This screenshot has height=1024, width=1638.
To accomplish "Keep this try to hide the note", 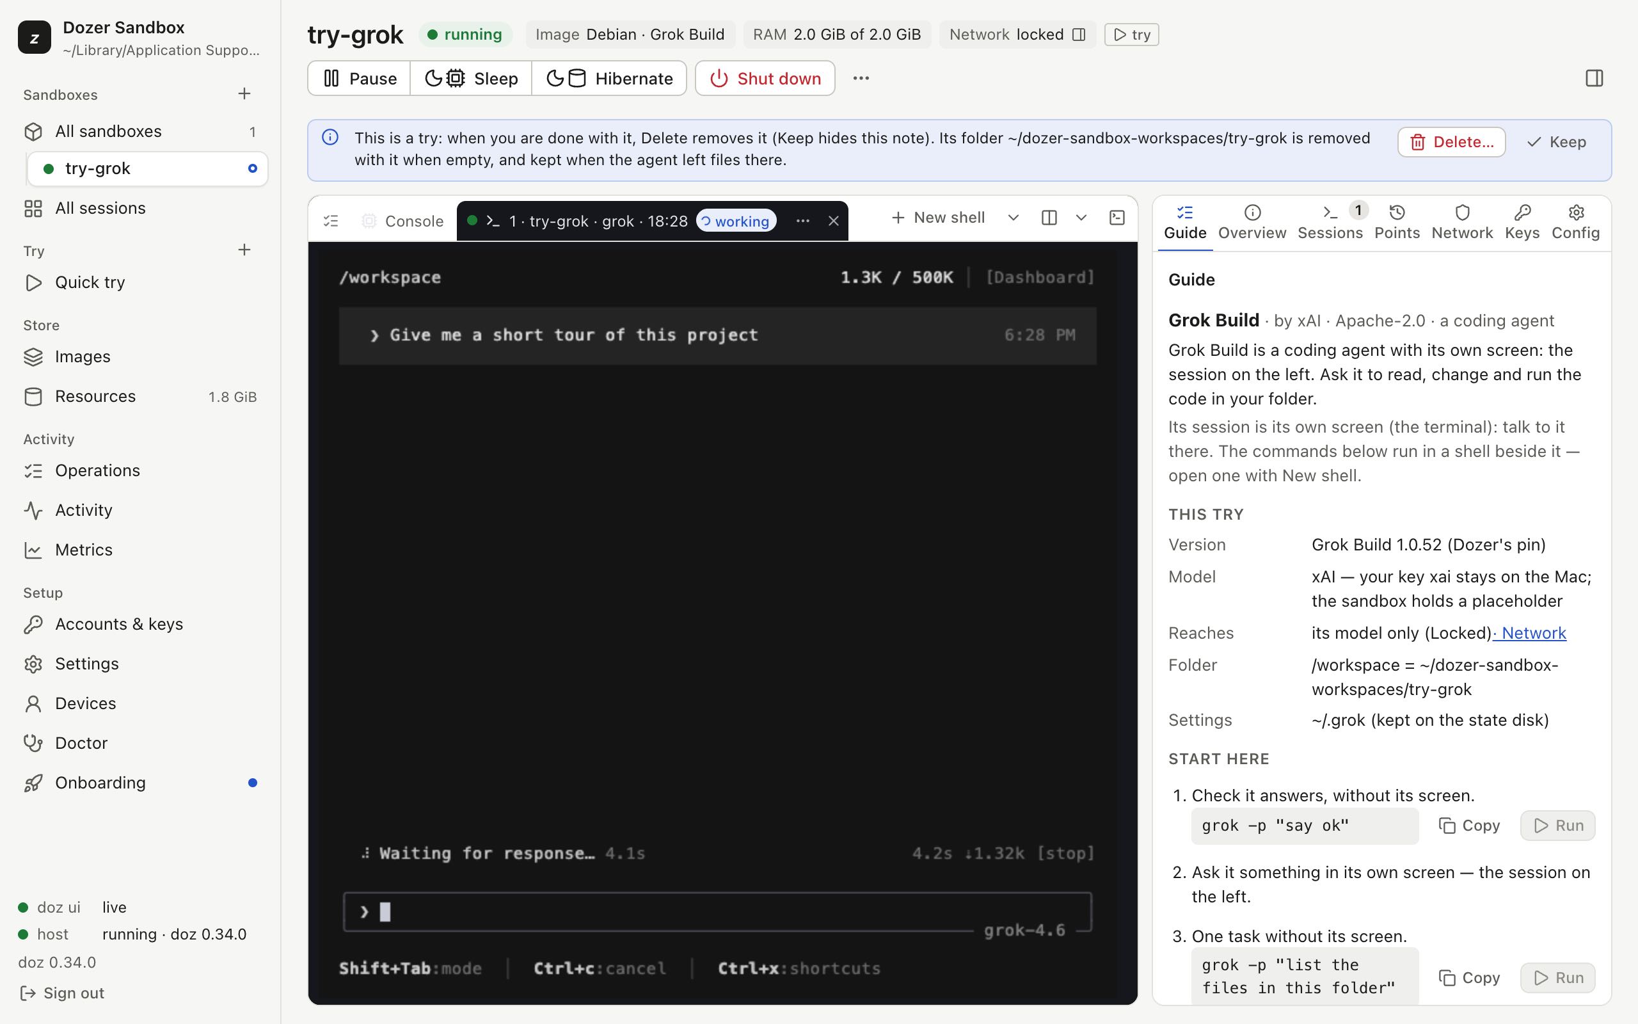I will (1557, 142).
